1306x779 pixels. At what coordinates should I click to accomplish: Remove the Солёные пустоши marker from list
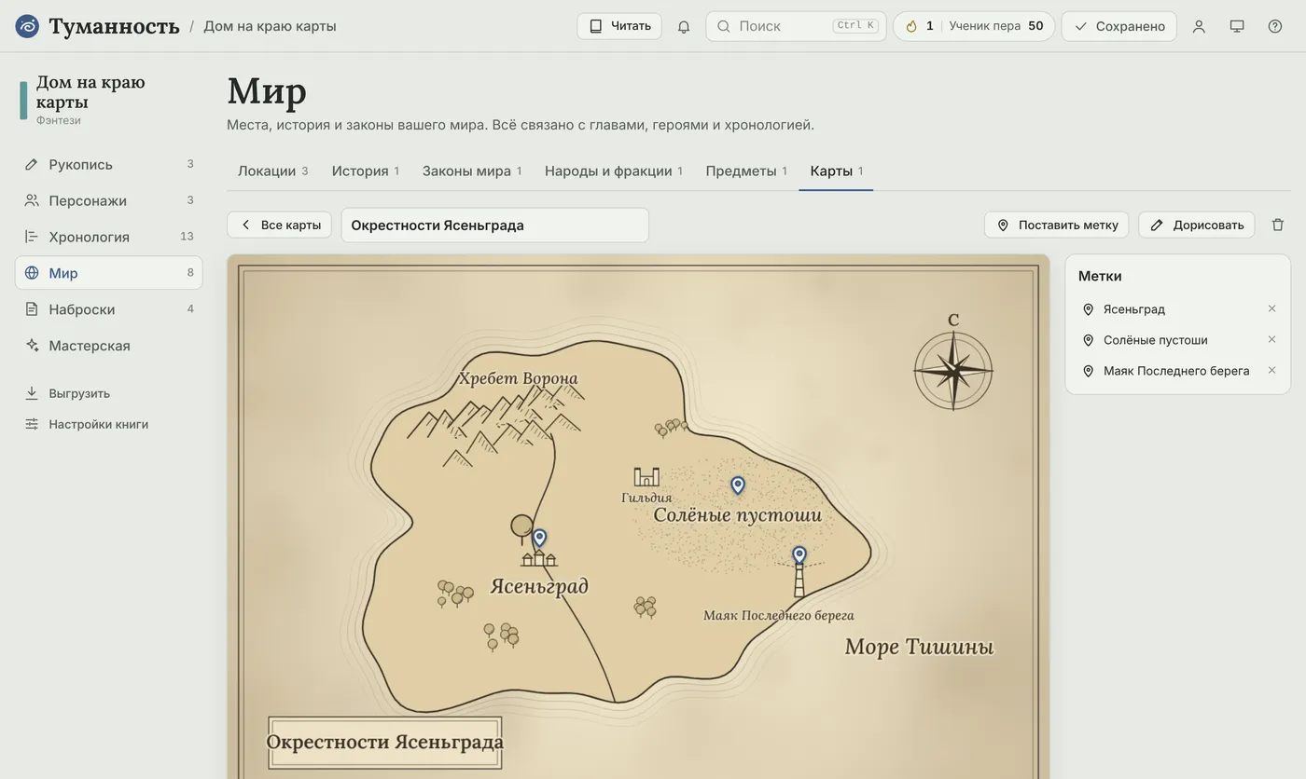(1271, 339)
